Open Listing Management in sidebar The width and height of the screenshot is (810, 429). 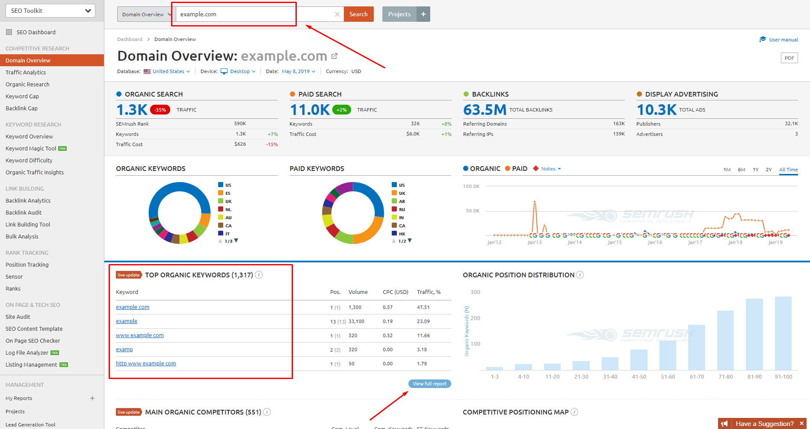point(31,364)
